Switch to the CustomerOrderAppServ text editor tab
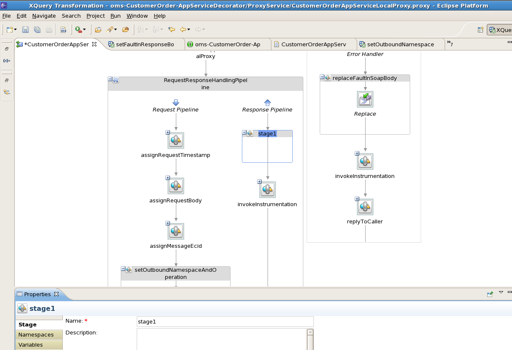512x350 pixels. coord(313,44)
